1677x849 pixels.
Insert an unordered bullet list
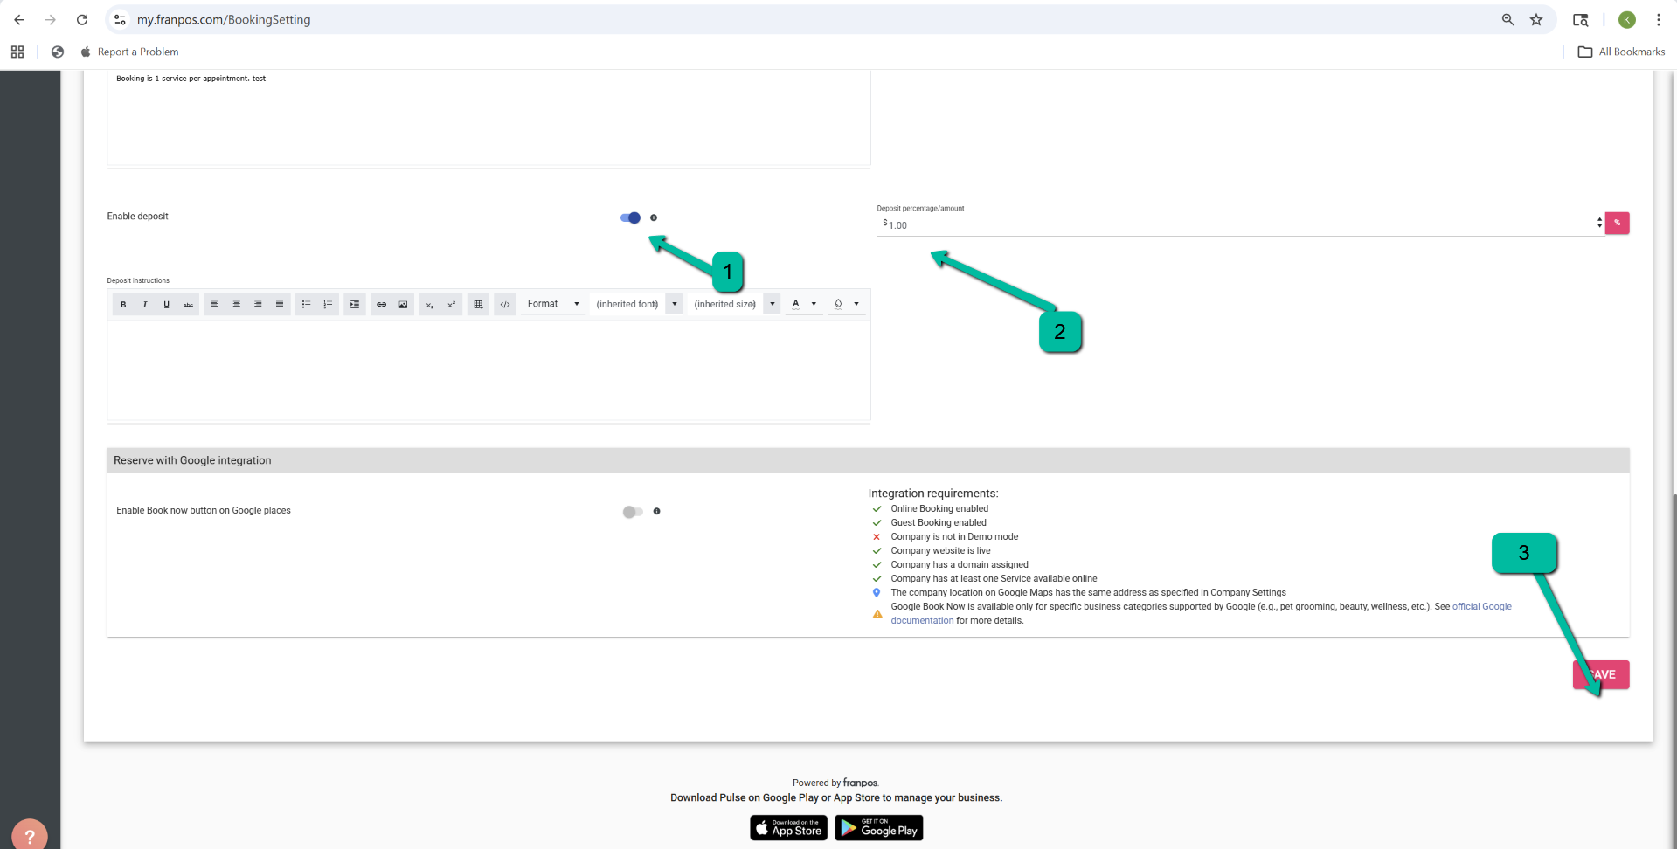pyautogui.click(x=306, y=305)
